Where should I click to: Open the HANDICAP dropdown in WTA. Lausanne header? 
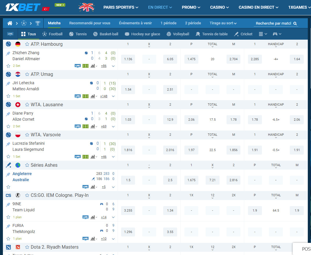(x=276, y=105)
